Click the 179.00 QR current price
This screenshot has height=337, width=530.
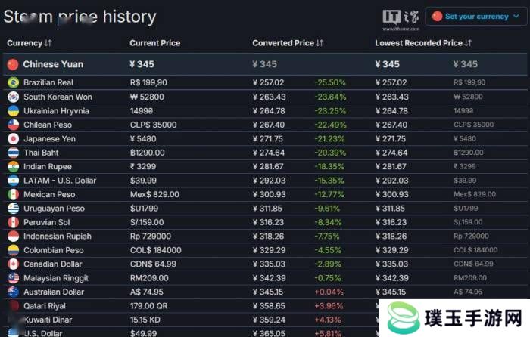[148, 306]
